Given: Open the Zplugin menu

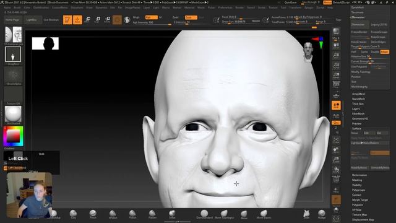Looking at the screenshot, I should tap(309, 8).
